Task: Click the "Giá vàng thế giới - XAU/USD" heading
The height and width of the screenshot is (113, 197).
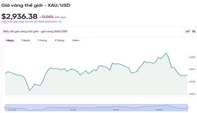Action: (36, 5)
